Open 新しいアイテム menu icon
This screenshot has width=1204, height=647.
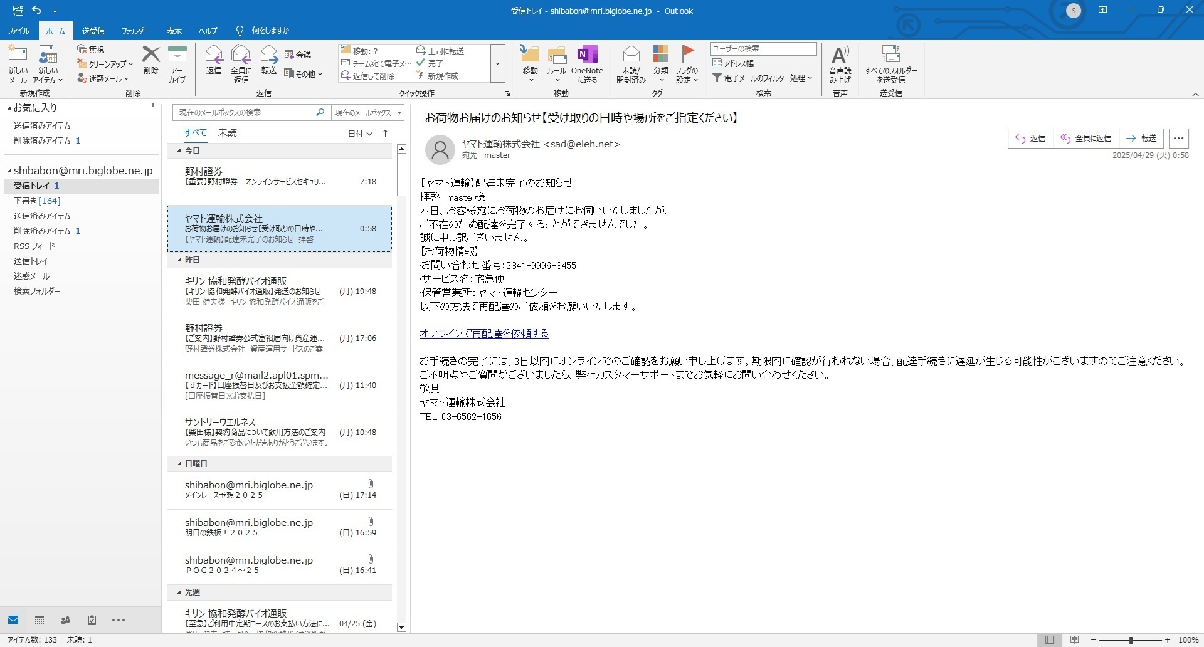pos(48,65)
